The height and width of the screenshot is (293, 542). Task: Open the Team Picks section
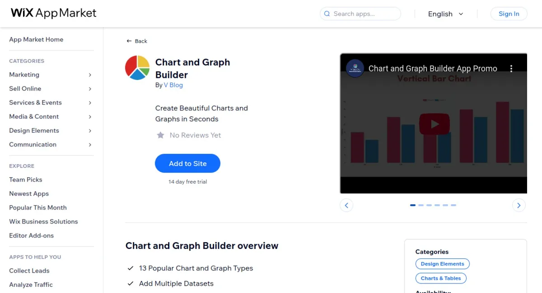point(25,179)
